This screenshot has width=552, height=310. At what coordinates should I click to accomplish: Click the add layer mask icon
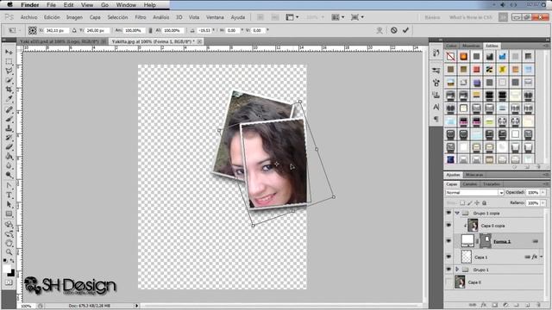coord(494,305)
